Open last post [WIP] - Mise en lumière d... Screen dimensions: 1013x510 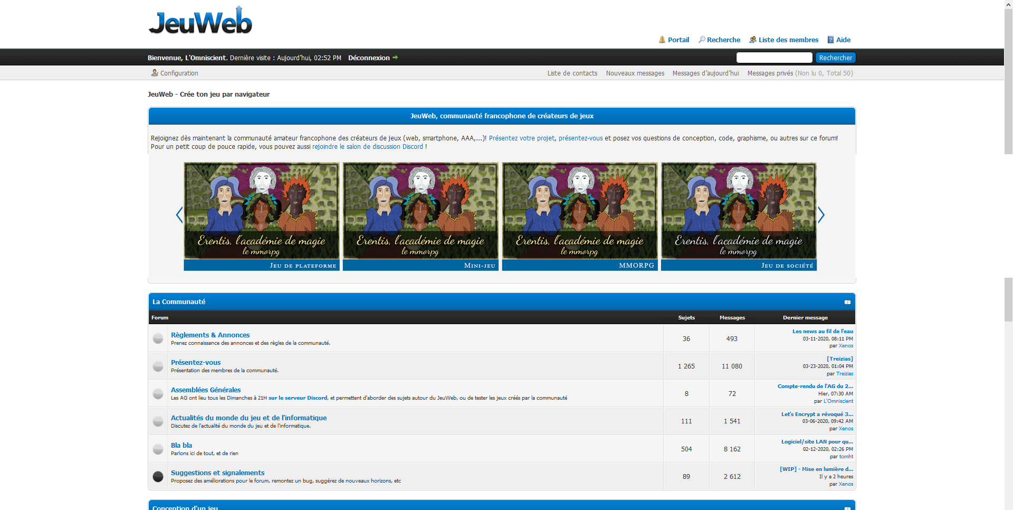tap(816, 469)
